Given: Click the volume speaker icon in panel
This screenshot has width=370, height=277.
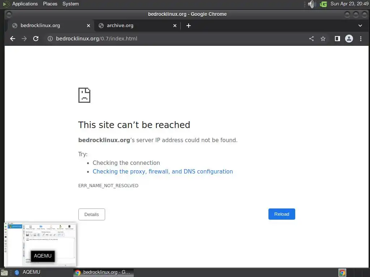Looking at the screenshot, I should pyautogui.click(x=312, y=4).
